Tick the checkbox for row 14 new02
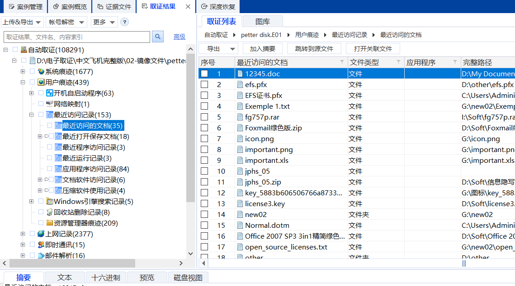Screen dimensions: 515x286 click(204, 214)
